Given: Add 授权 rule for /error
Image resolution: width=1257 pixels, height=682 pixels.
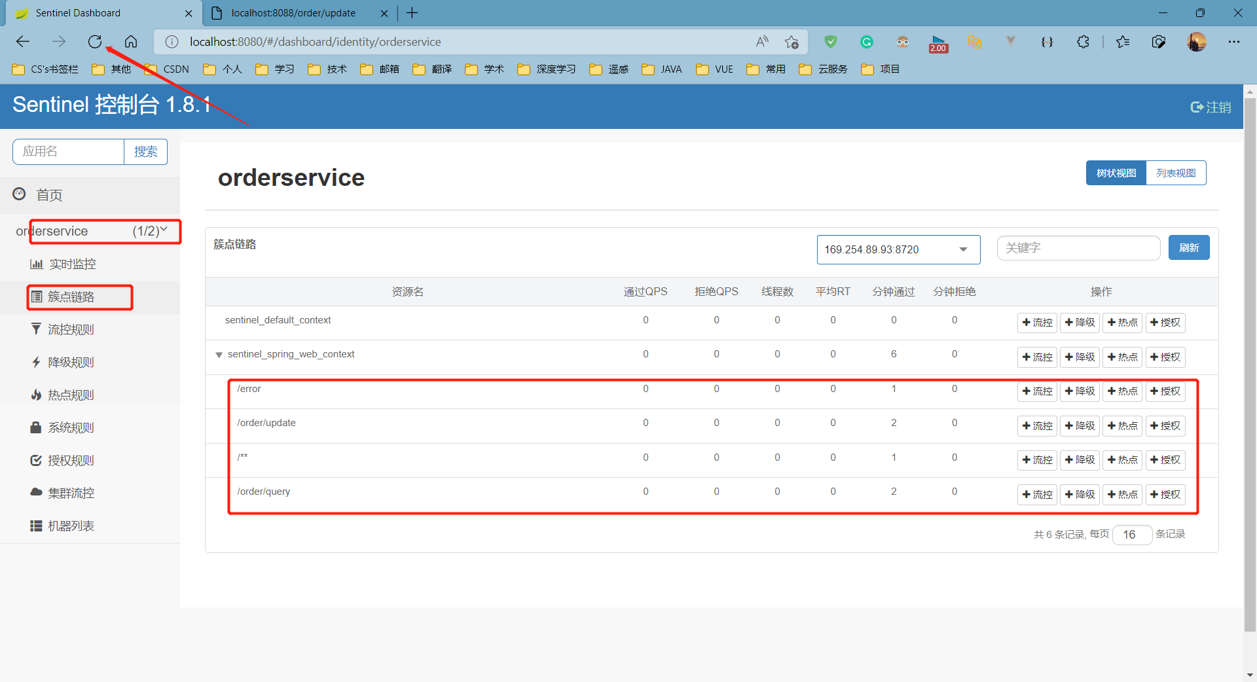Looking at the screenshot, I should pos(1165,391).
